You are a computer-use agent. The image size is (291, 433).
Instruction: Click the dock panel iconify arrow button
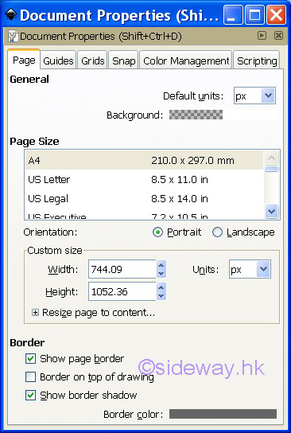(x=262, y=35)
